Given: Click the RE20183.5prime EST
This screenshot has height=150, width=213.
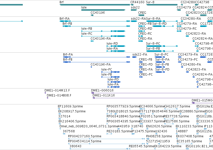Looking at the screenshot, I should [109, 134].
